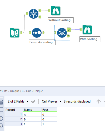
Task: Select record number 1 row header
Action: (x=14, y=115)
